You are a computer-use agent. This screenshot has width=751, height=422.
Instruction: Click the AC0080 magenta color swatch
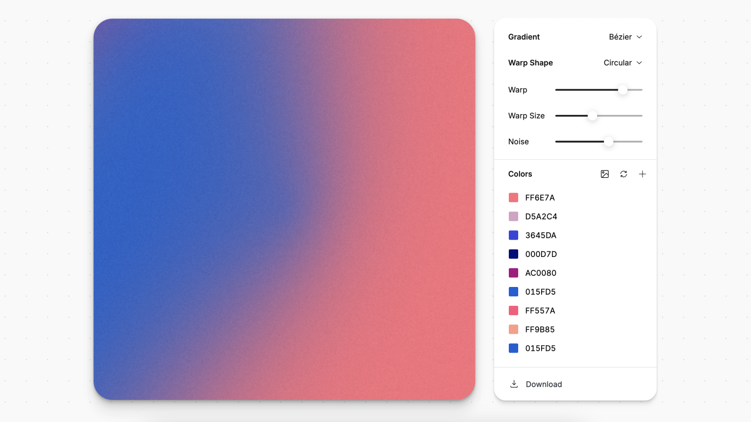pyautogui.click(x=513, y=273)
